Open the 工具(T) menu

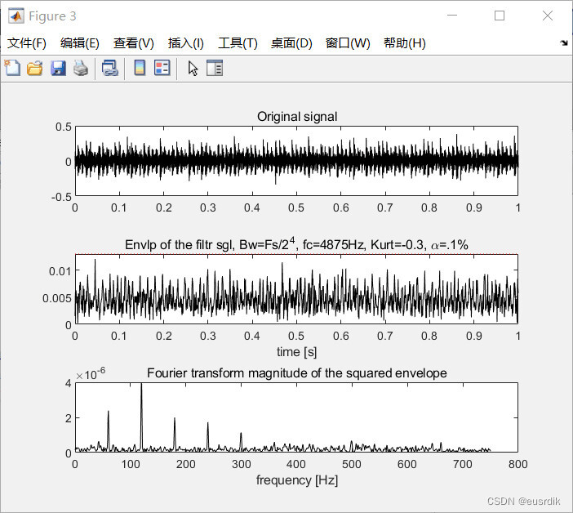coord(238,43)
